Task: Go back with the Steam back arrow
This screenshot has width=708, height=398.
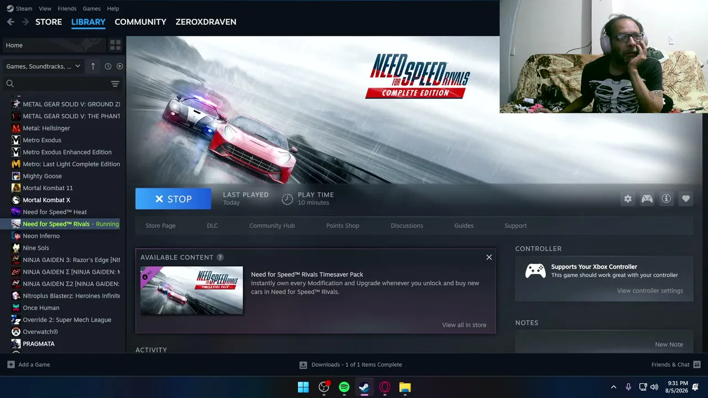Action: [11, 22]
